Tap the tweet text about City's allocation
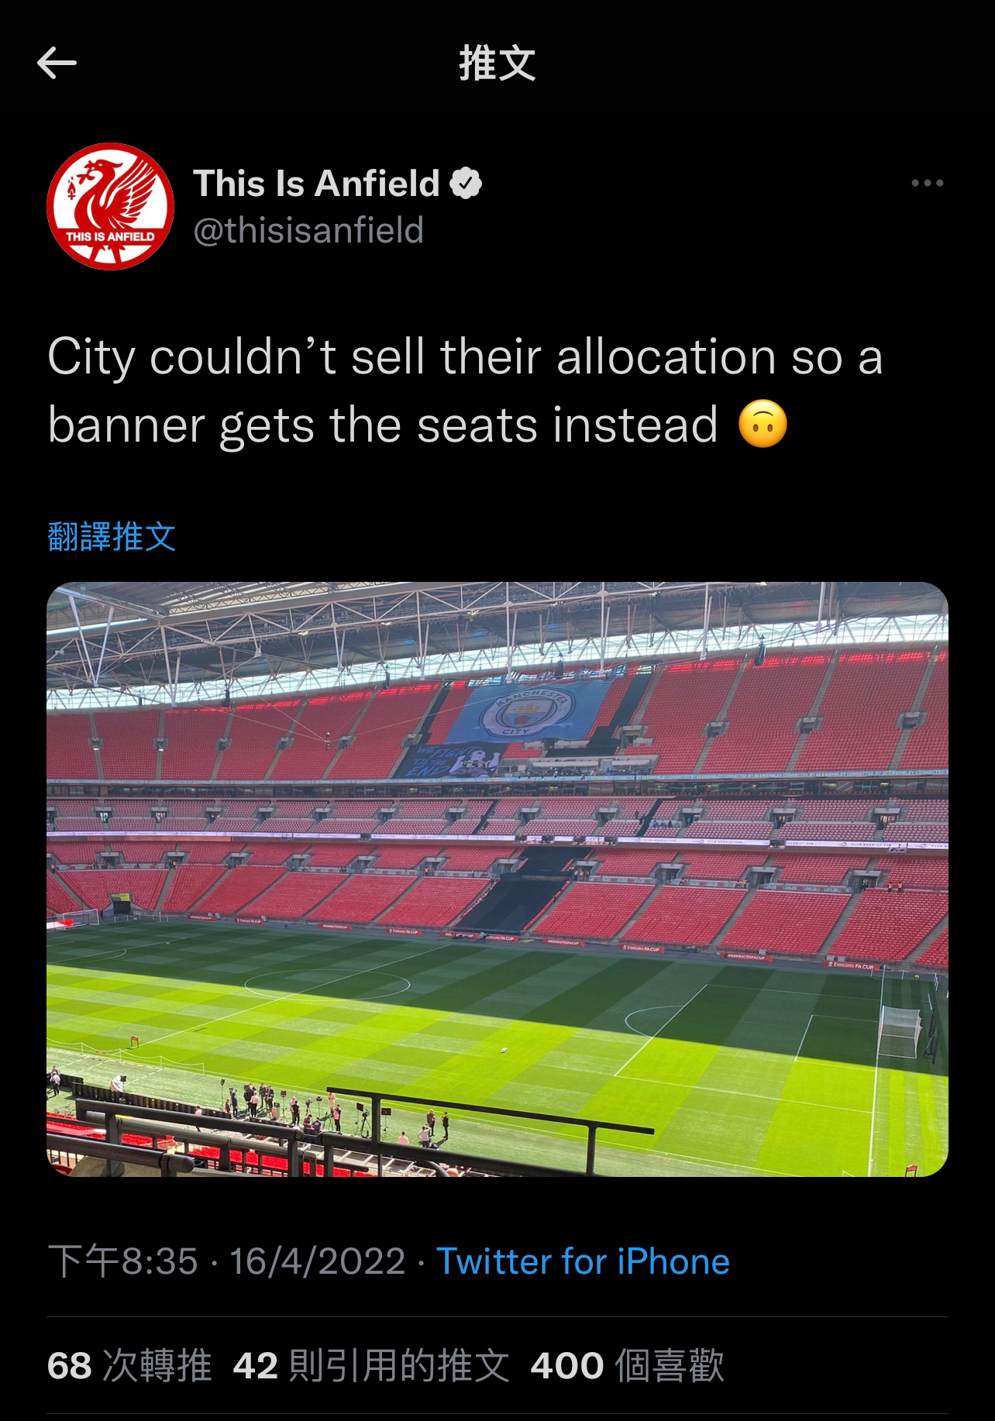The height and width of the screenshot is (1421, 995). (465, 391)
